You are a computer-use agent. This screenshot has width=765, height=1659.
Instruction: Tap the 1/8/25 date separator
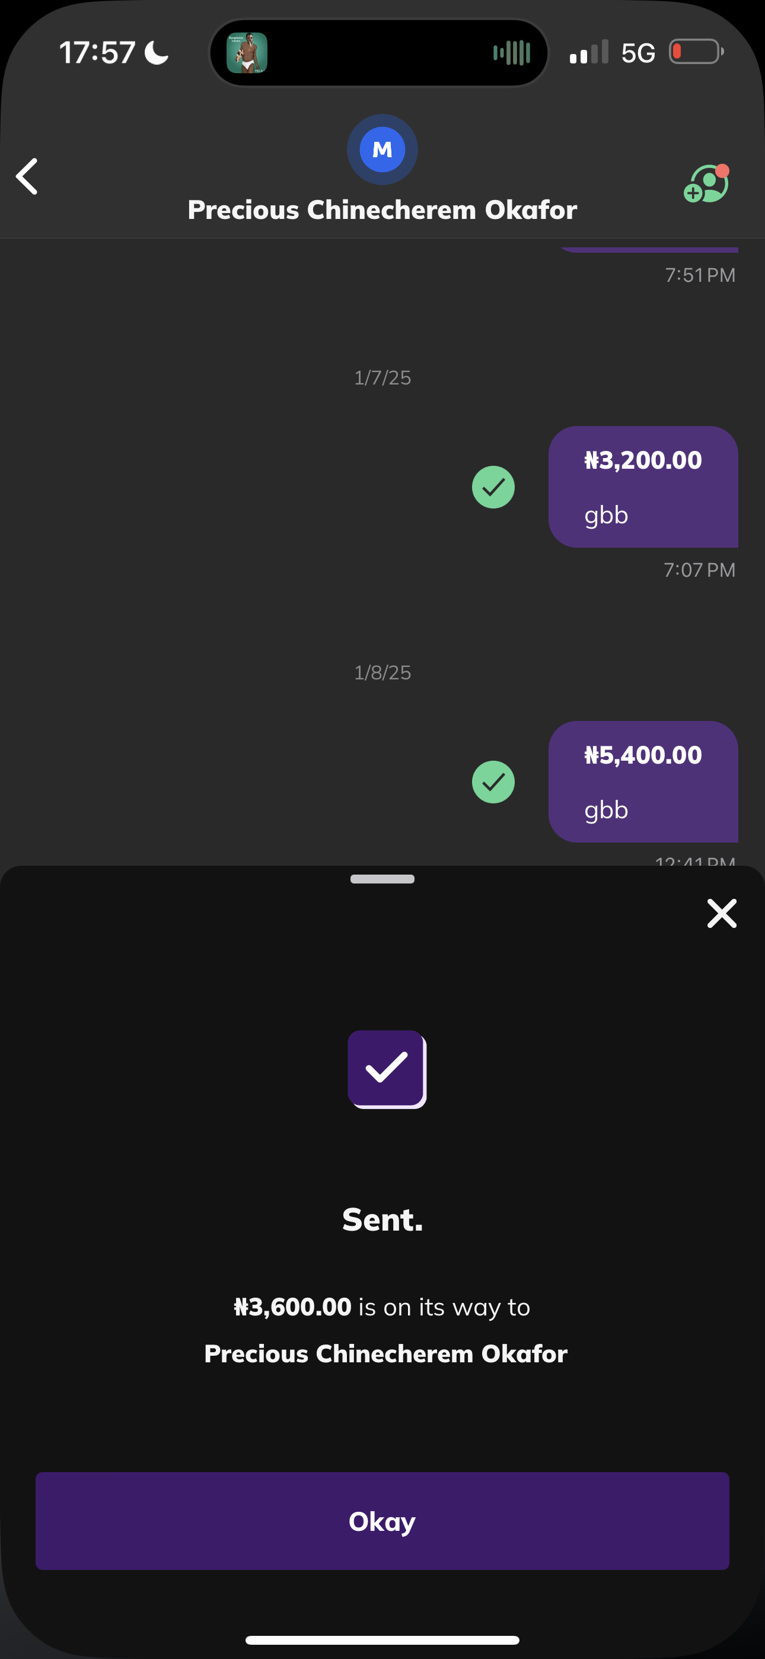pos(383,672)
